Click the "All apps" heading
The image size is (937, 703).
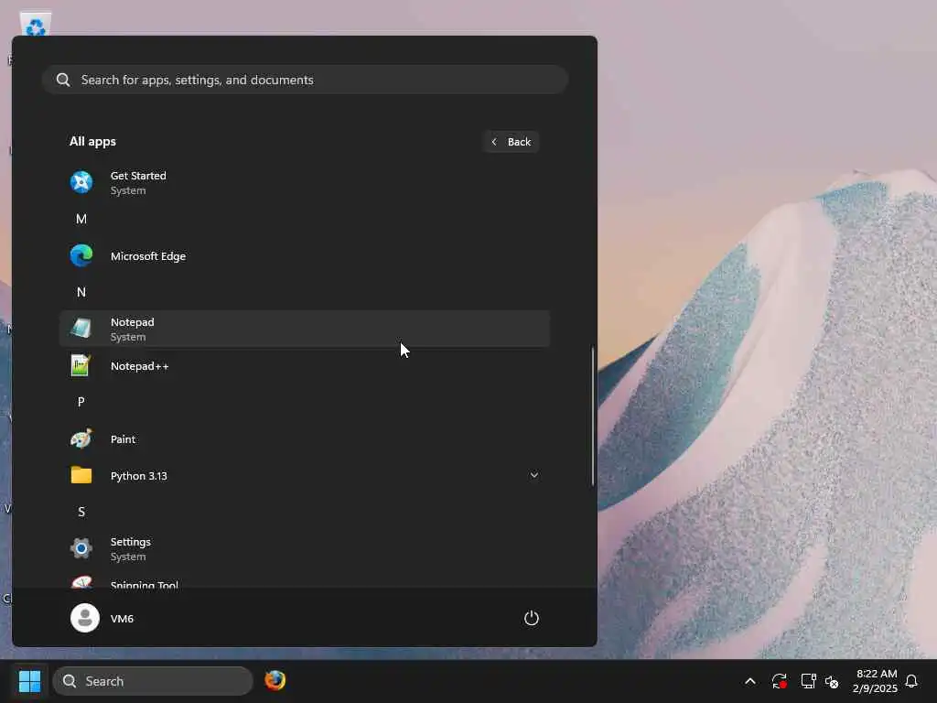[92, 142]
